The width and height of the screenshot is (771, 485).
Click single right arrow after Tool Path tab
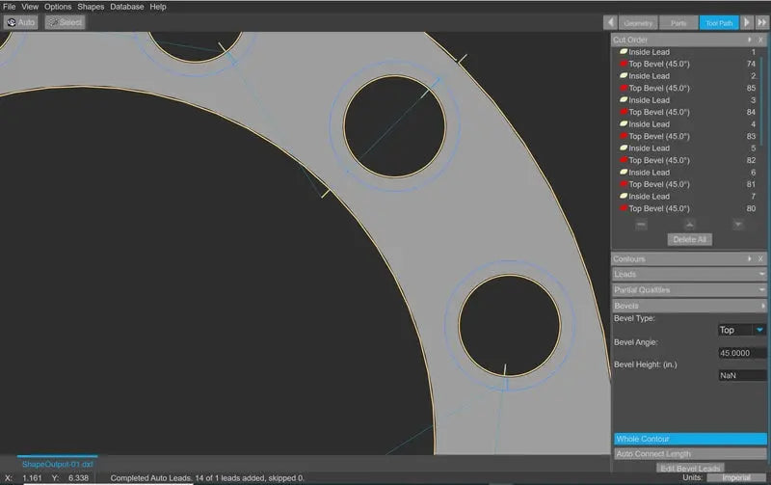coord(747,22)
